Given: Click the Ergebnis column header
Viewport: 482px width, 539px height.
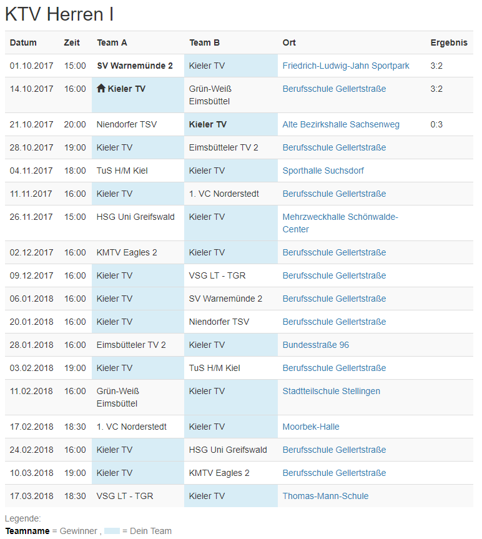Looking at the screenshot, I should tap(449, 42).
